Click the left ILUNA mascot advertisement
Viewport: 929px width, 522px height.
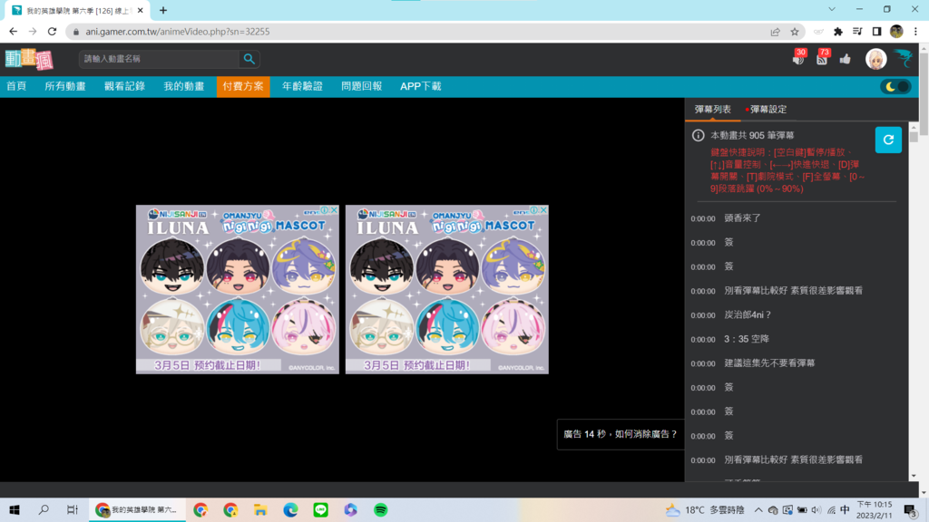(237, 289)
